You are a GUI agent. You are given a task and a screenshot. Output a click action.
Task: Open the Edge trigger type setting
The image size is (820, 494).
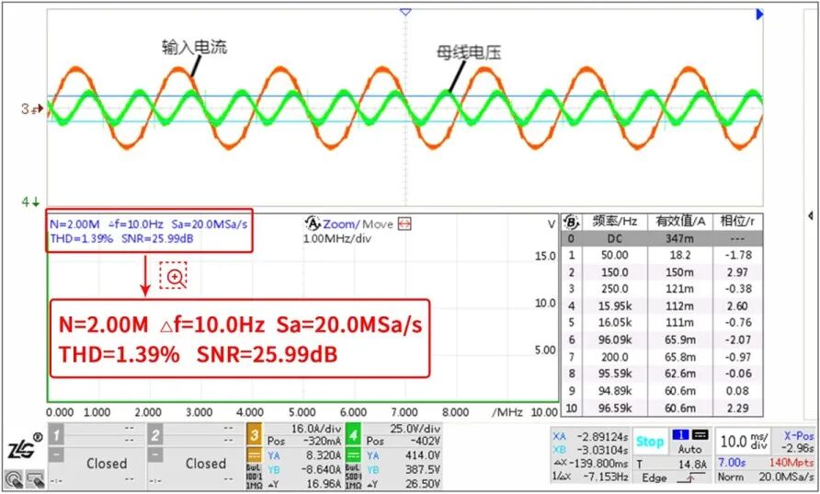654,477
